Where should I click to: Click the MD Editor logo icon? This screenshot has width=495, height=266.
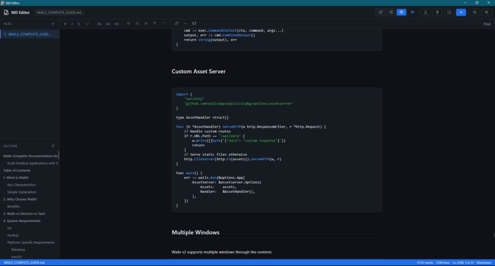[x=6, y=12]
